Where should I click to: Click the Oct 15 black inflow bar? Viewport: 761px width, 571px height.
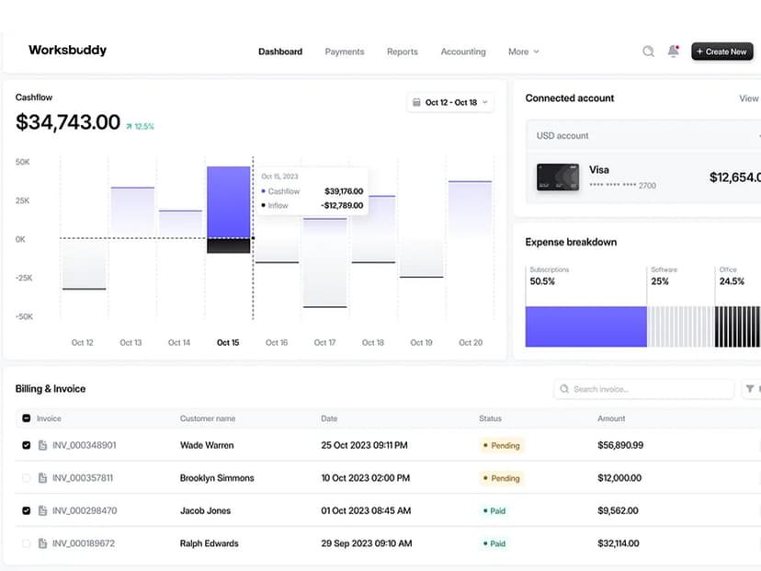tap(229, 246)
